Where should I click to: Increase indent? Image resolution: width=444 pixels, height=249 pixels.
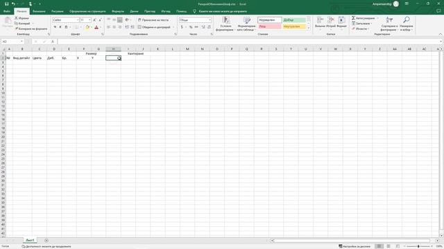[x=133, y=27]
